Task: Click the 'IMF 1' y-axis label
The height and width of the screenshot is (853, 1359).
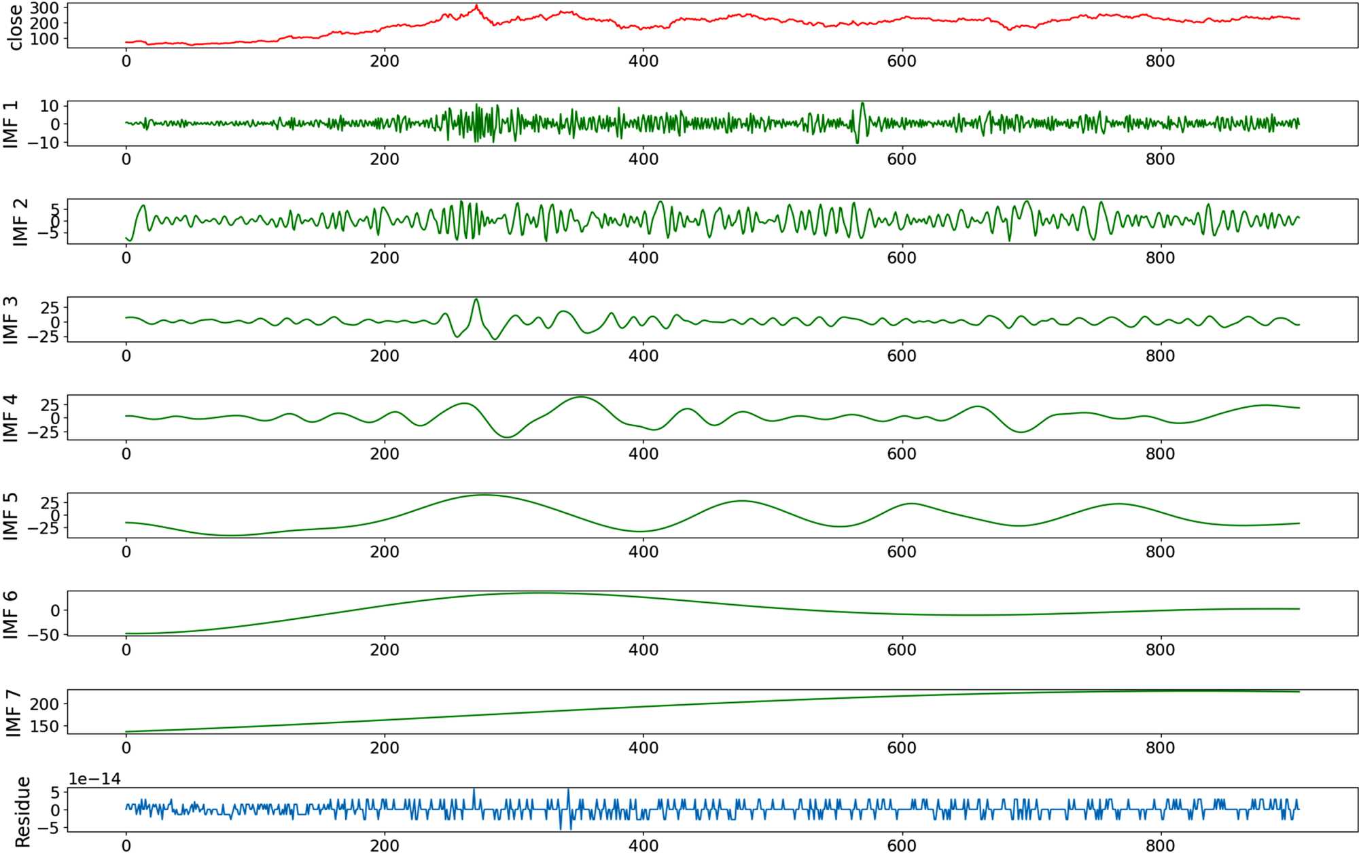Action: (11, 124)
